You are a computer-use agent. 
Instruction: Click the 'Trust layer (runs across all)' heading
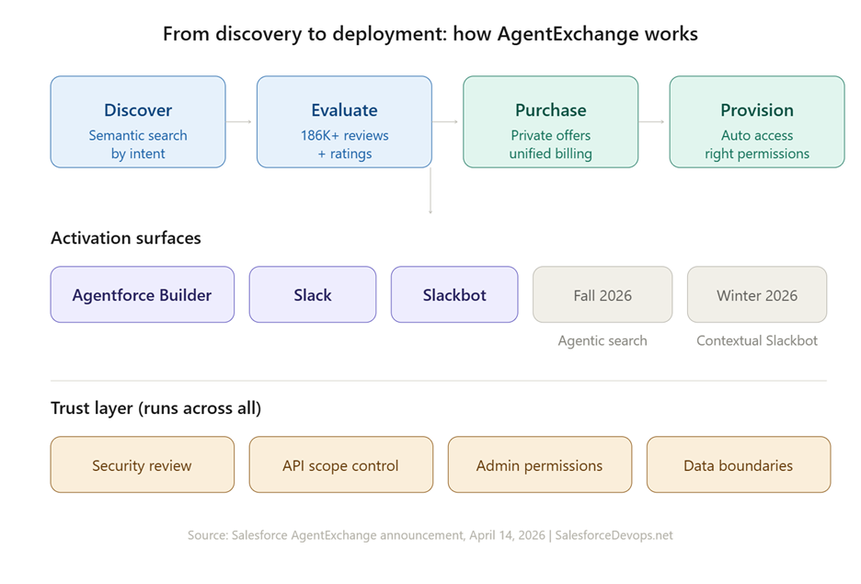click(x=156, y=408)
